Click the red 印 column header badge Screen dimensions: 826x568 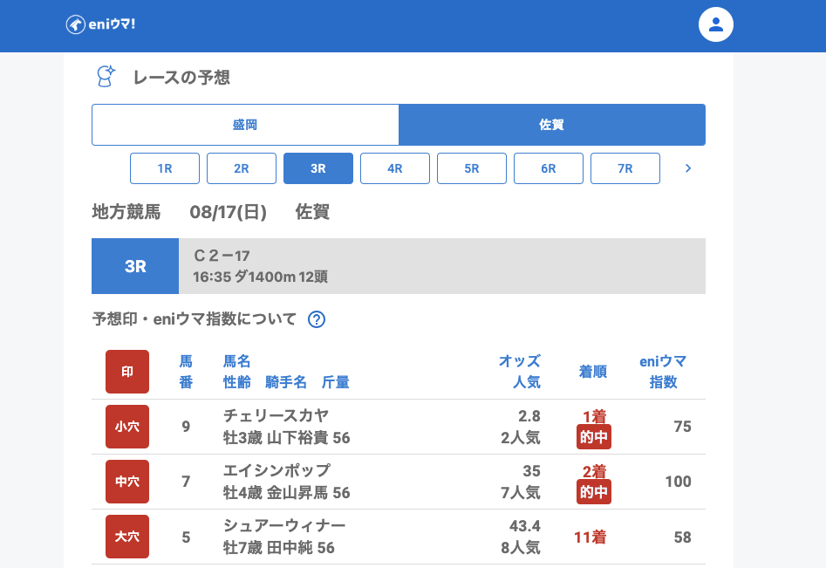coord(127,372)
